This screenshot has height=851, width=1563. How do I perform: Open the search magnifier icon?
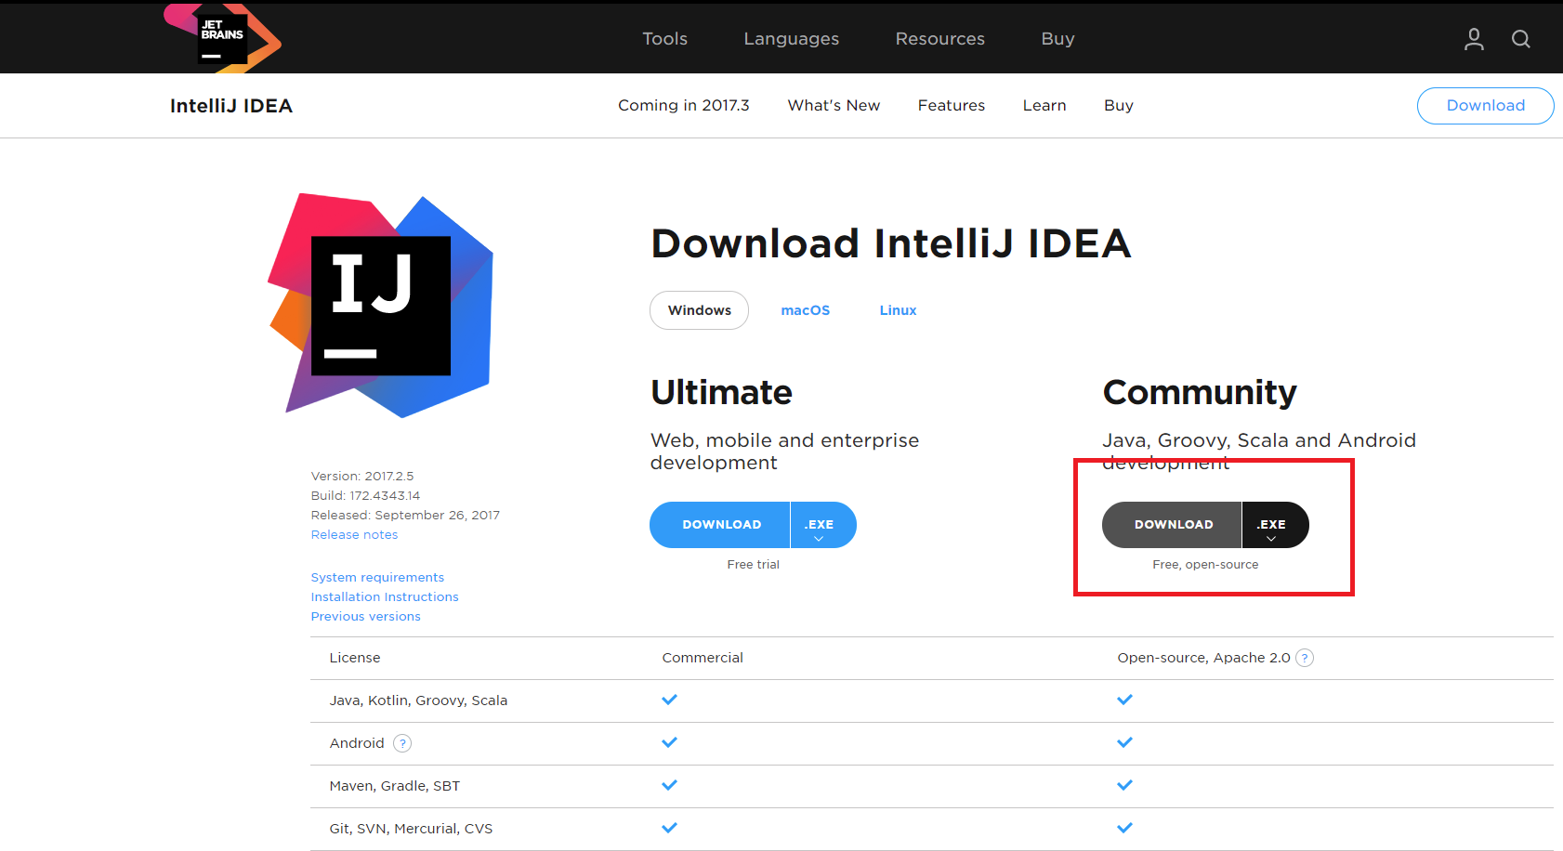click(1521, 39)
